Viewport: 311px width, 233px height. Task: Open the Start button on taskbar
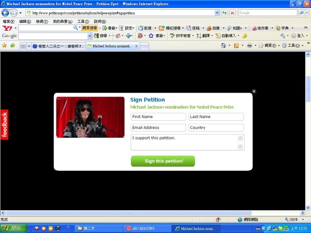pyautogui.click(x=13, y=228)
